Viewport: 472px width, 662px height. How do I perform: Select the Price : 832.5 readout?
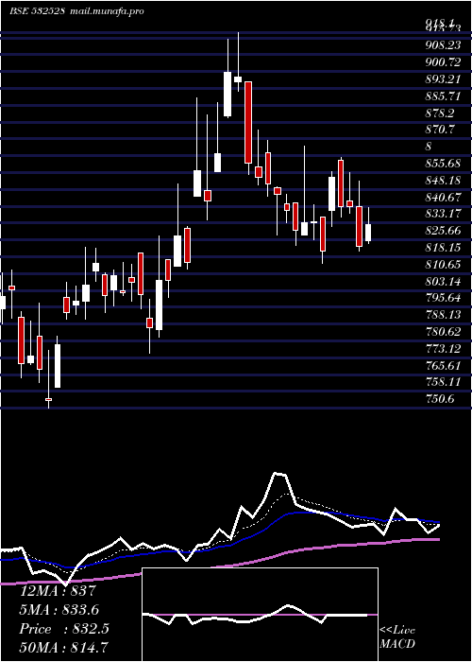click(64, 629)
